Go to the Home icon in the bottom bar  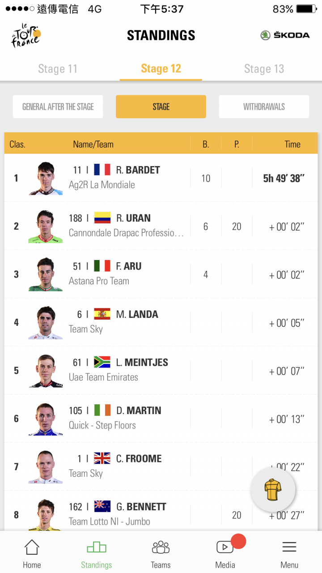click(32, 547)
